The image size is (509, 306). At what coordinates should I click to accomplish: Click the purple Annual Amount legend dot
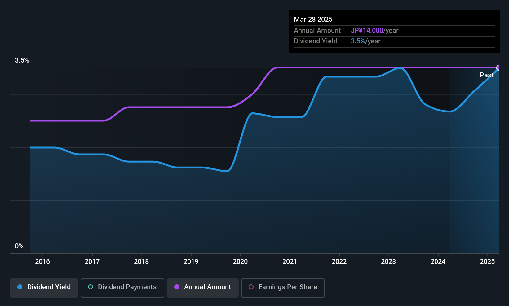(x=177, y=287)
